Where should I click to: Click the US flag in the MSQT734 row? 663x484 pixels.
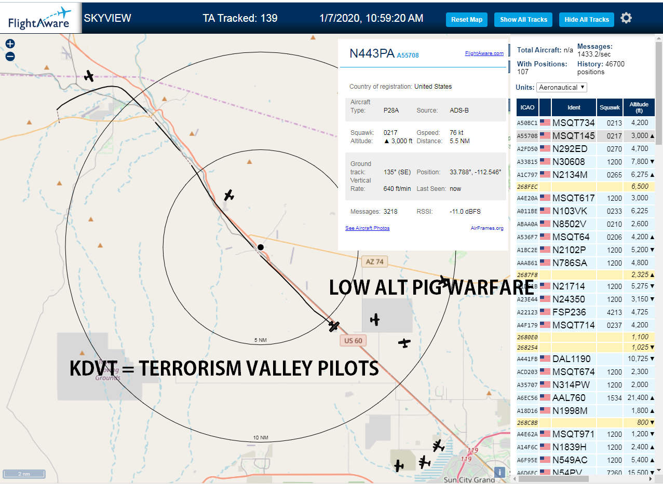click(x=545, y=123)
